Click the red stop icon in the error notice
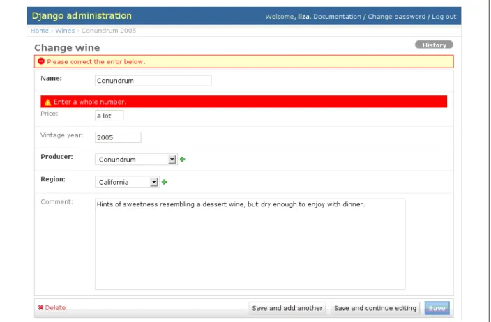Viewport: 491px width, 322px height. (x=41, y=61)
